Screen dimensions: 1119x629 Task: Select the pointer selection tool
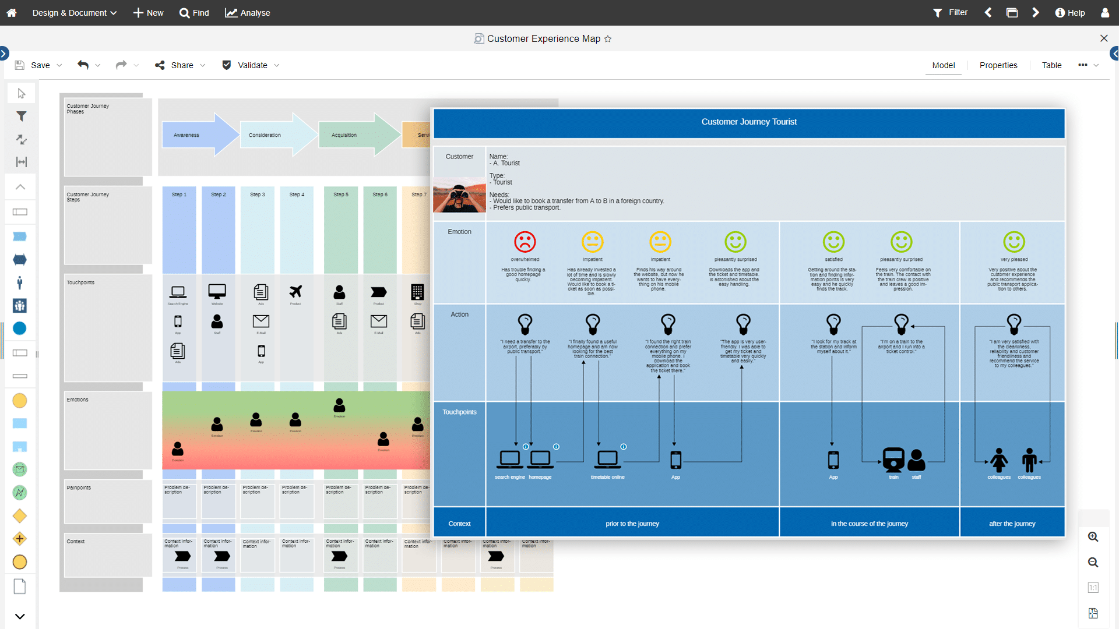point(22,94)
